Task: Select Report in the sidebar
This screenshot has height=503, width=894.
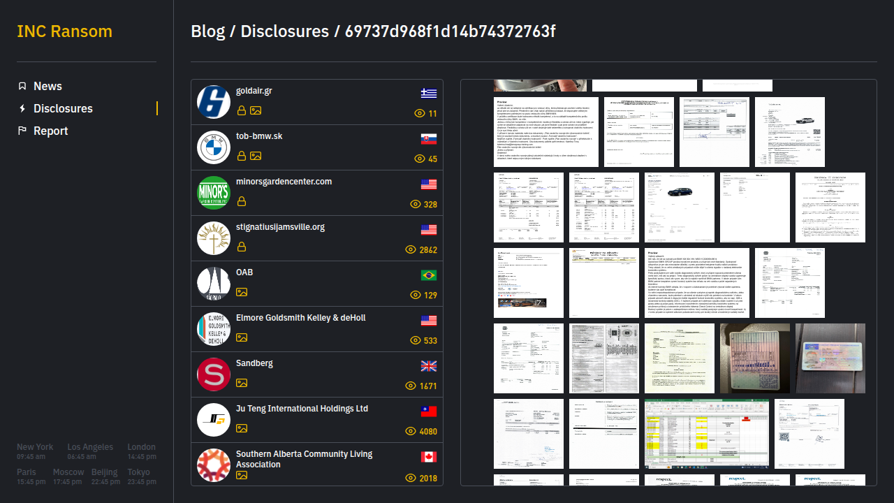Action: tap(50, 131)
